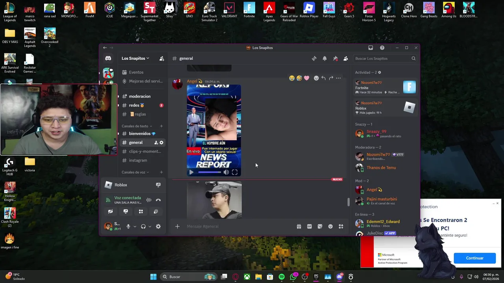Collapse Canales de texto category
This screenshot has width=504, height=283.
point(137,126)
